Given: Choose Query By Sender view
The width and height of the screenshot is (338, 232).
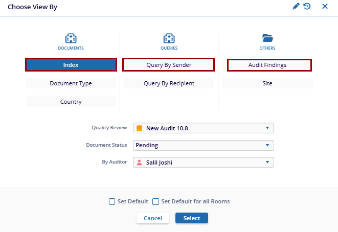Looking at the screenshot, I should click(x=169, y=65).
